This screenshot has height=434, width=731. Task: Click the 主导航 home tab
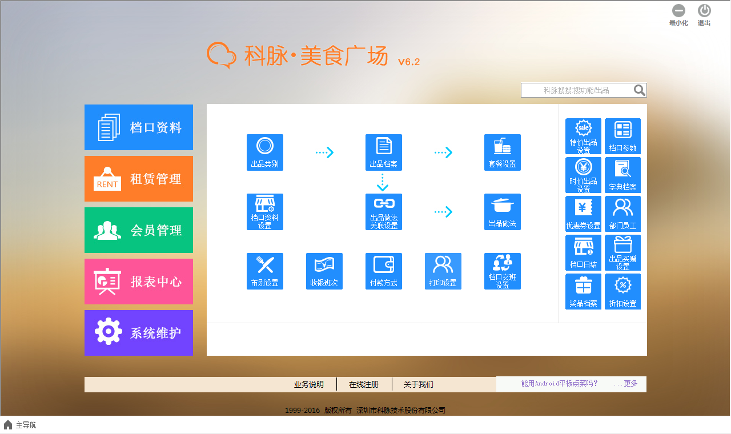point(20,425)
